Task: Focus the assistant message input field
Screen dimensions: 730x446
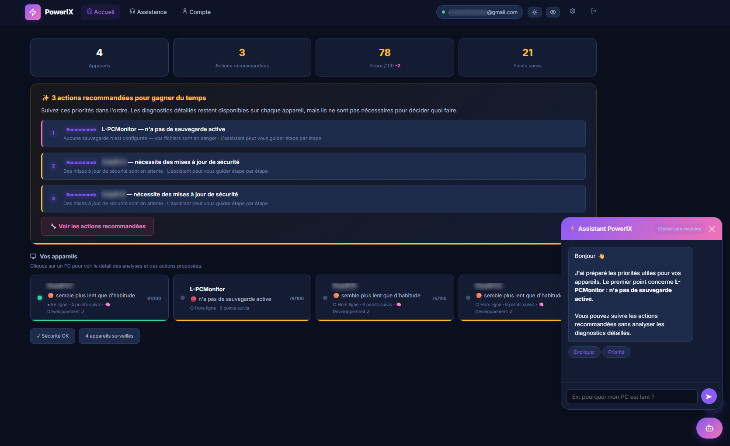Action: tap(632, 397)
